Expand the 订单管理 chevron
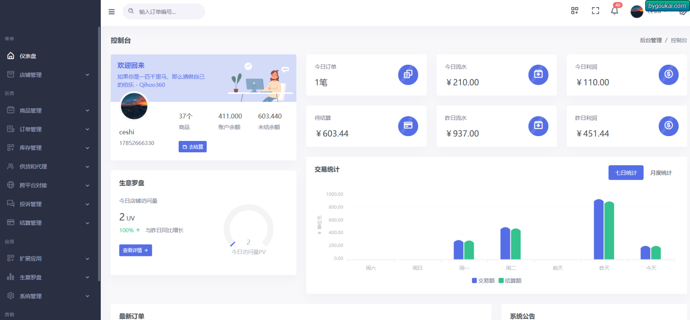Image resolution: width=690 pixels, height=320 pixels. (x=87, y=129)
